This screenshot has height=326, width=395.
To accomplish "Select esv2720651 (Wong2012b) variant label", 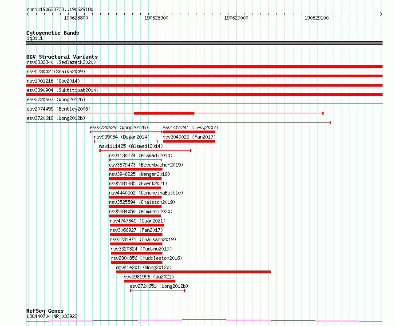I will click(159, 286).
